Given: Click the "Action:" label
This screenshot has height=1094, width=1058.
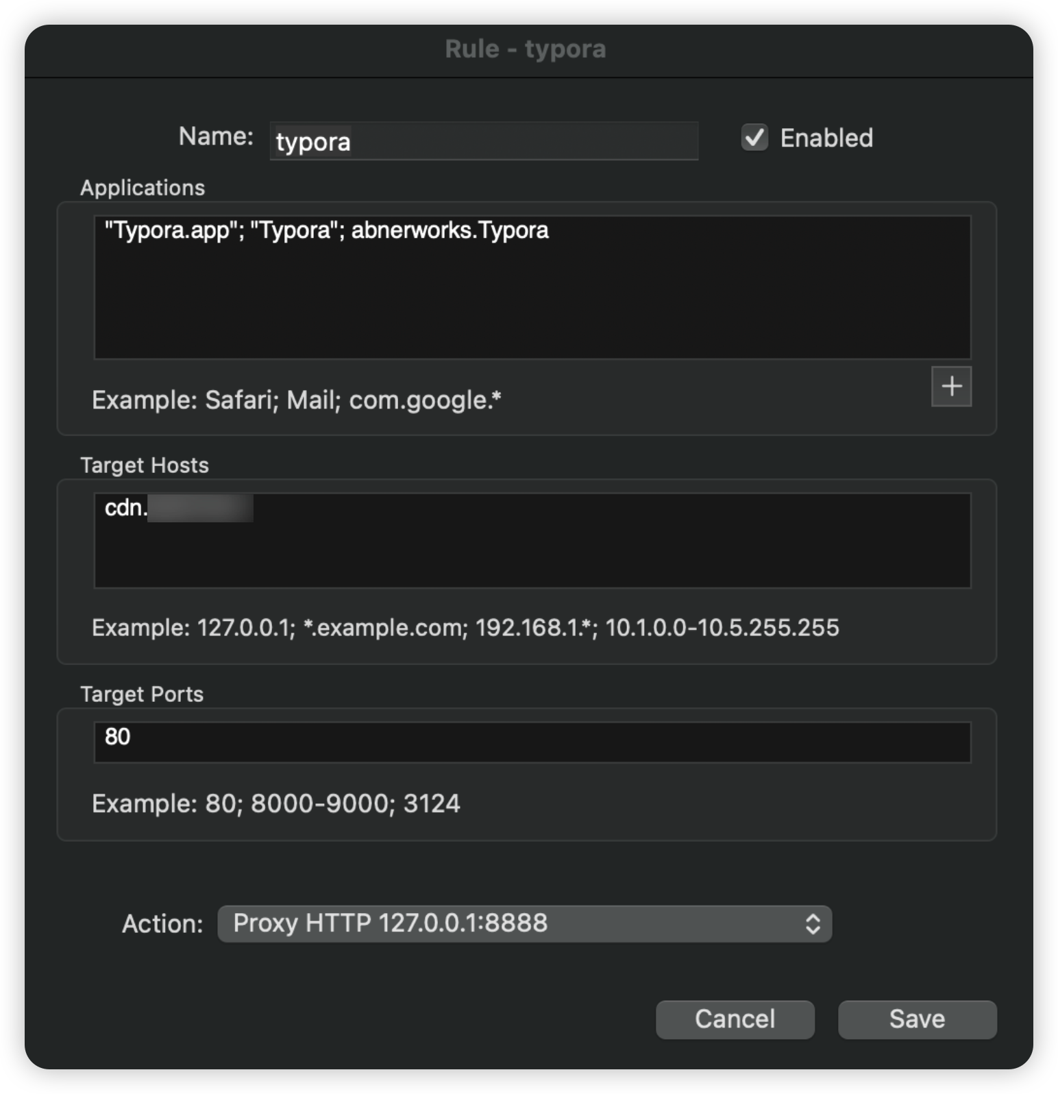Looking at the screenshot, I should pyautogui.click(x=162, y=924).
